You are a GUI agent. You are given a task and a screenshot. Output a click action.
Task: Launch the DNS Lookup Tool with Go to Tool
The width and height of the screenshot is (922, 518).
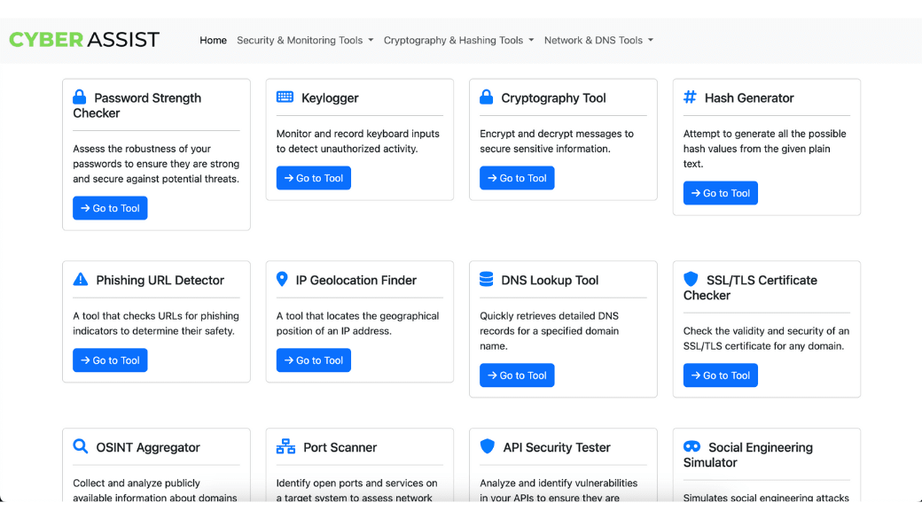pyautogui.click(x=517, y=375)
